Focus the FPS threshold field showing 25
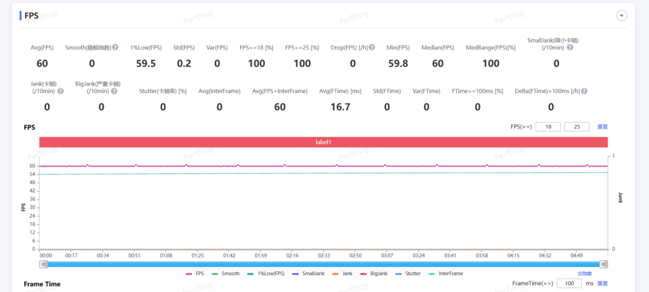Screen dimensions: 649x292 [577, 127]
